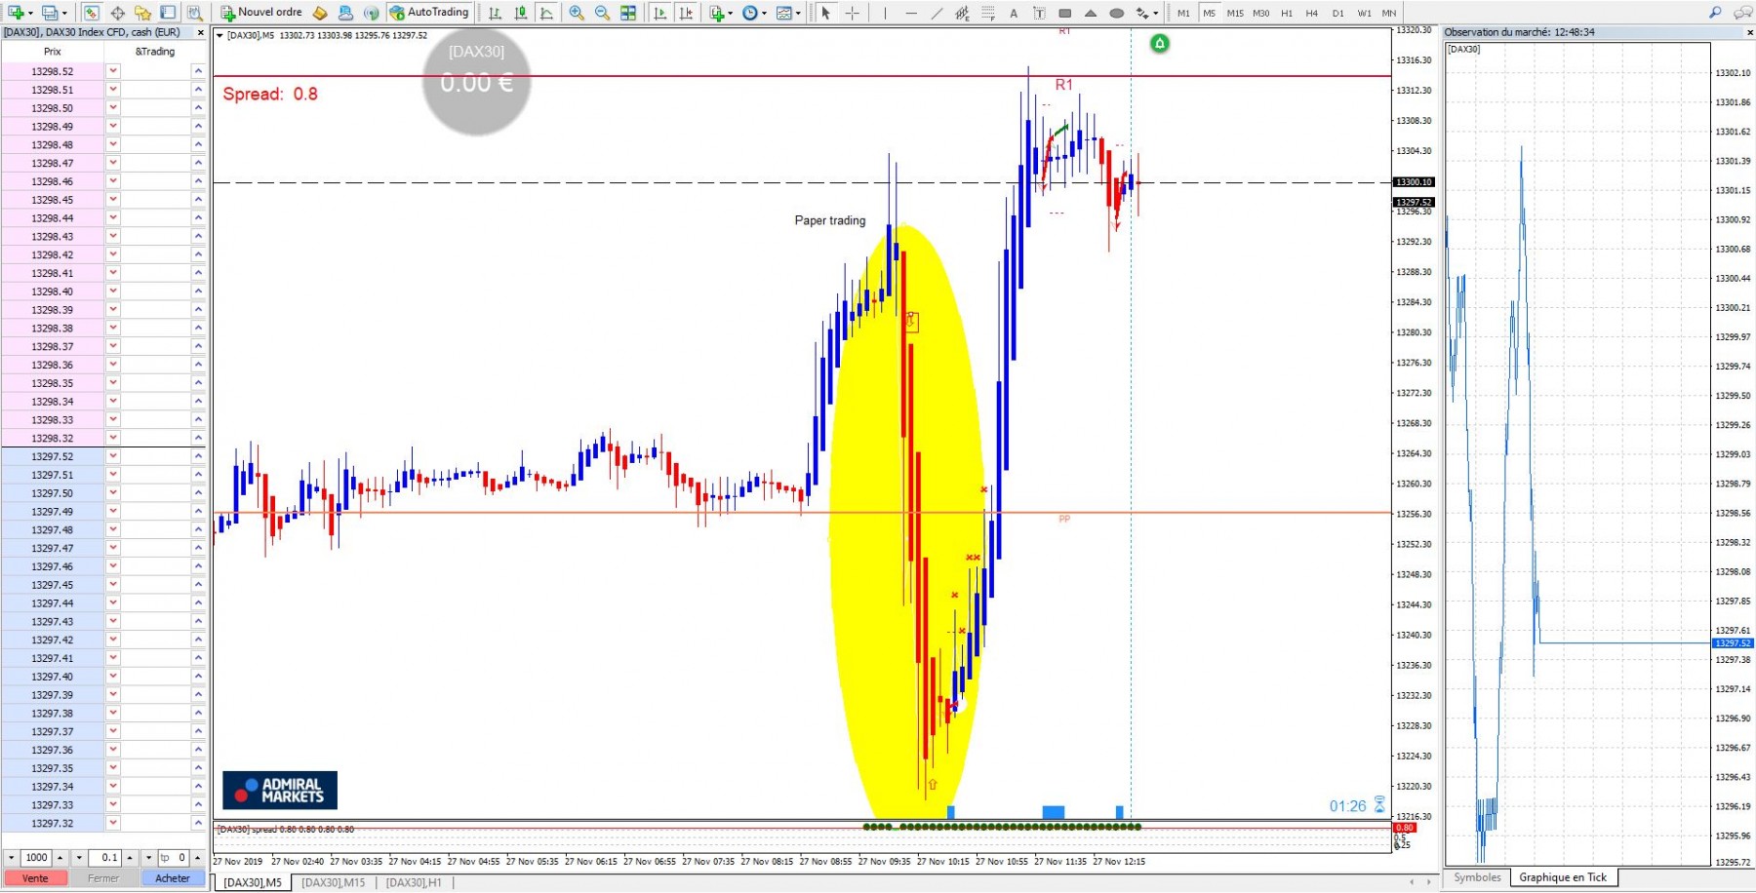Viewport: 1756px width, 893px height.
Task: Select the cursor arrow tool
Action: point(825,13)
